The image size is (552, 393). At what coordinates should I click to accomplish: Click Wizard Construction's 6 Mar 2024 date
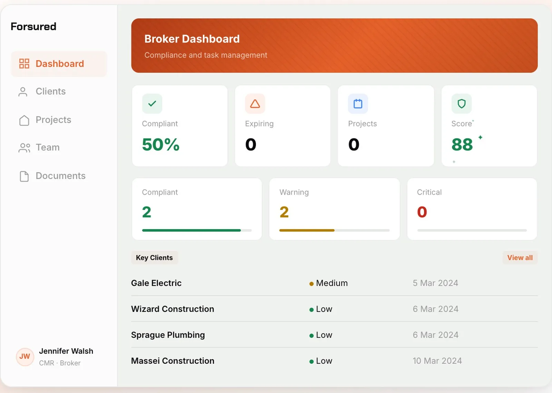[435, 309]
